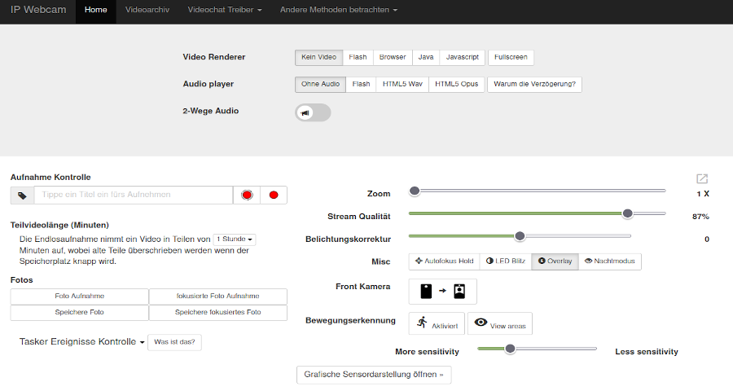This screenshot has height=391, width=733.
Task: Select Flash video renderer
Action: coord(358,58)
